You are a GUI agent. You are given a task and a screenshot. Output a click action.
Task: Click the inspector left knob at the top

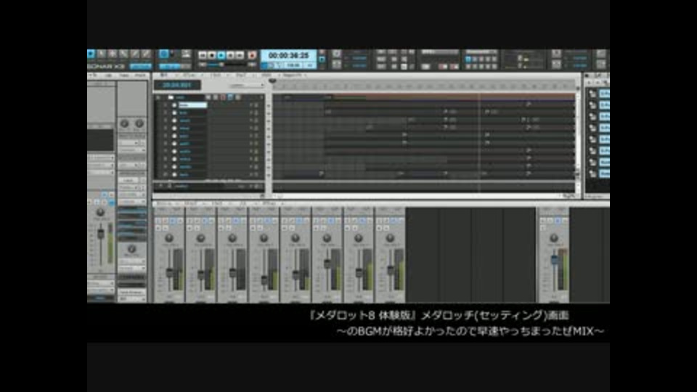[x=124, y=123]
